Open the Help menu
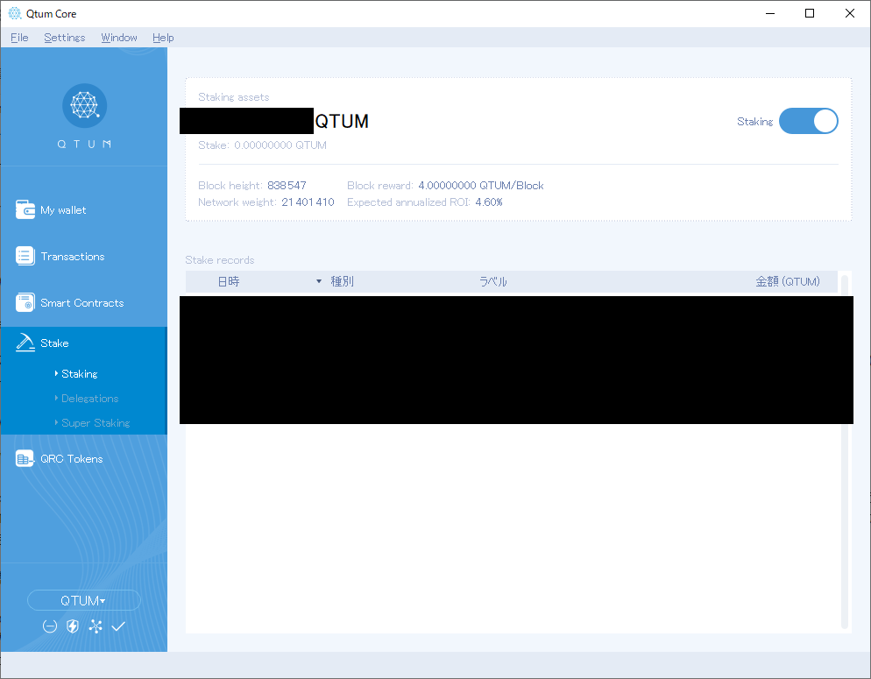871x679 pixels. tap(163, 37)
